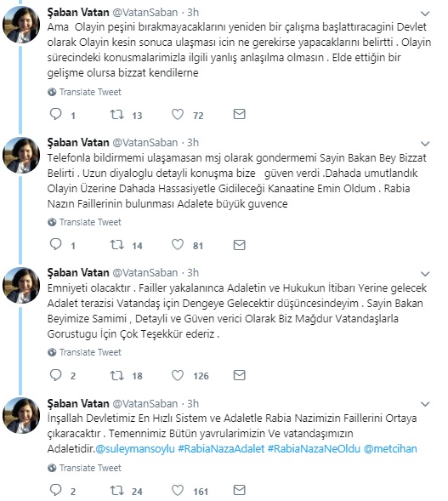Retweet the tweet showing 14 retweets
Image resolution: width=448 pixels, height=501 pixels.
pyautogui.click(x=116, y=245)
